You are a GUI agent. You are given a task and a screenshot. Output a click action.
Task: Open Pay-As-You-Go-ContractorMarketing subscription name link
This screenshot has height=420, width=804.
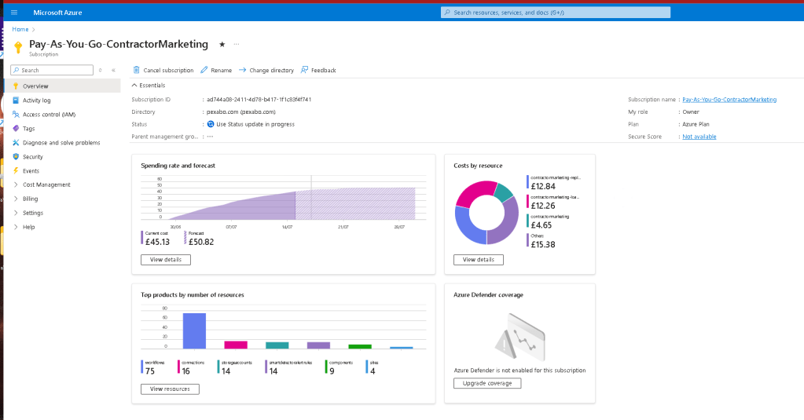pos(729,100)
